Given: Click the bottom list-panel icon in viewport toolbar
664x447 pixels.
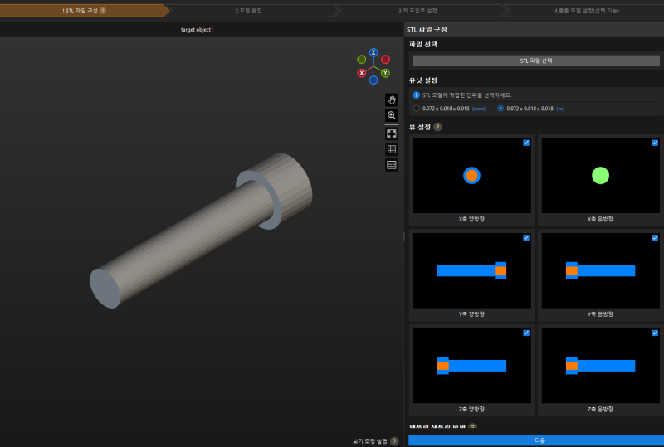Looking at the screenshot, I should (391, 165).
